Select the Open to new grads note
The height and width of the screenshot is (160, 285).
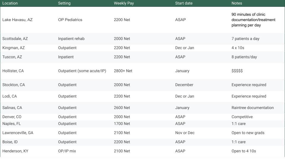[248, 133]
